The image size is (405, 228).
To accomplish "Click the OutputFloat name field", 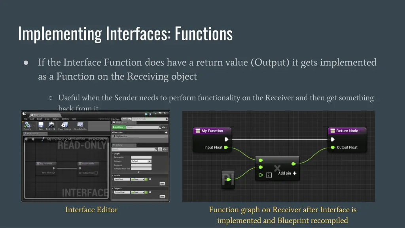I will (x=122, y=192).
